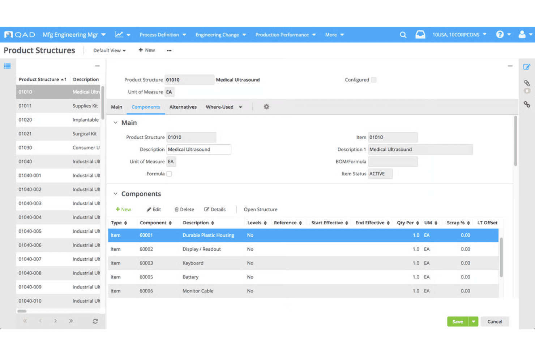The width and height of the screenshot is (535, 356).
Task: Switch to the Alternatives tab
Action: tap(183, 107)
